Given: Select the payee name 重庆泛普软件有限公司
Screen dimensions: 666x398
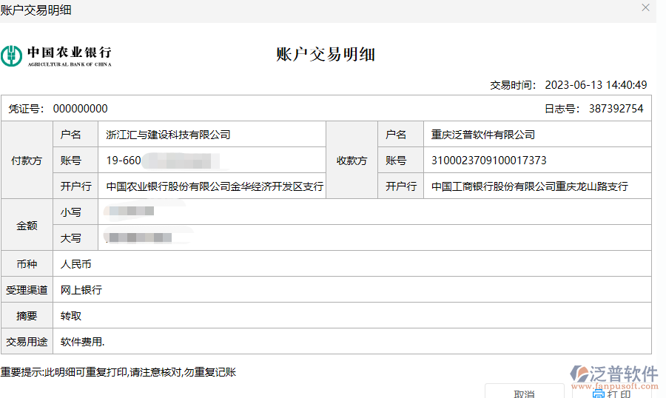Looking at the screenshot, I should [483, 135].
